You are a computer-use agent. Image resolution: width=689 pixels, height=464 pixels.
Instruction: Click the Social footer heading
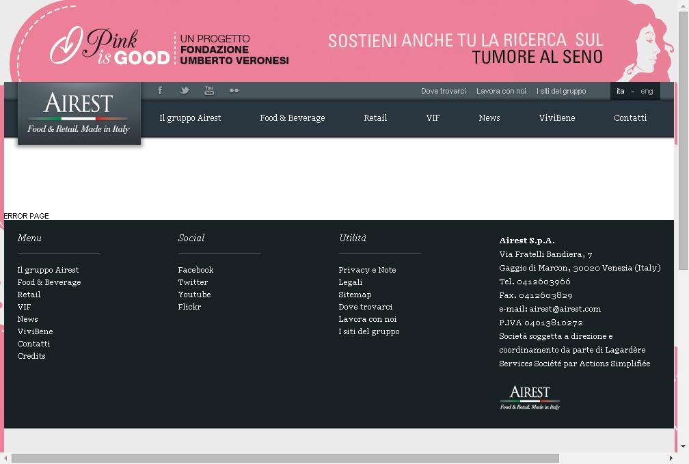pyautogui.click(x=191, y=238)
